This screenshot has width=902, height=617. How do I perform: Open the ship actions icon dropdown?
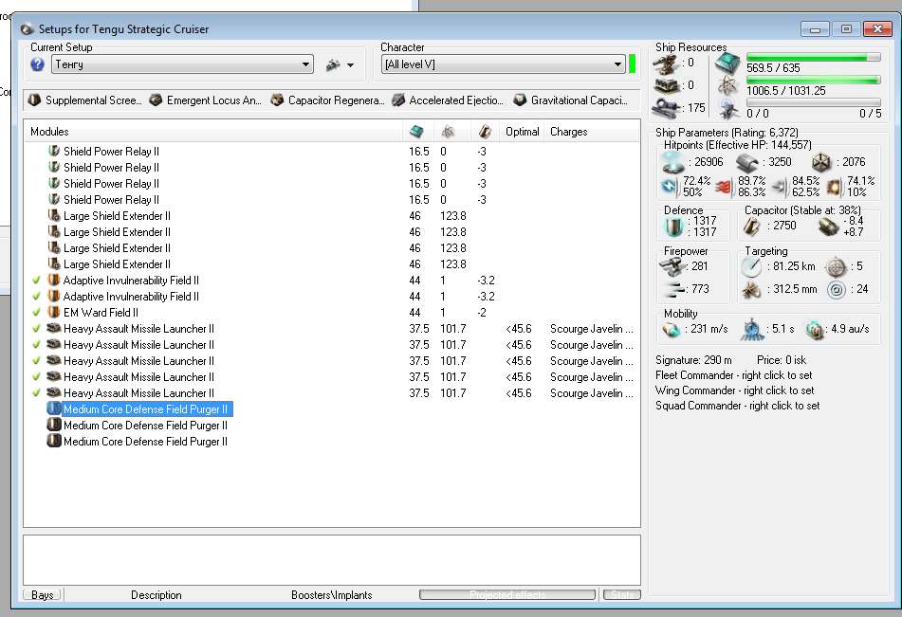340,65
